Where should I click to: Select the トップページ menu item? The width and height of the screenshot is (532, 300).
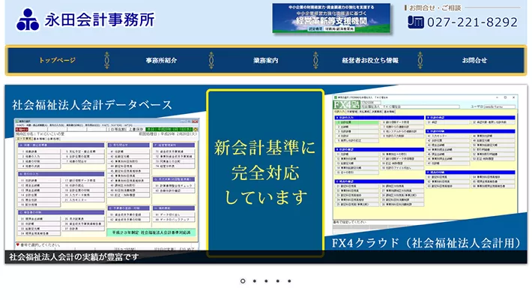[58, 61]
